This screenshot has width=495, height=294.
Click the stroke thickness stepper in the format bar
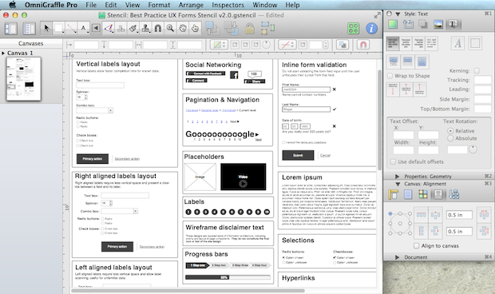(326, 45)
